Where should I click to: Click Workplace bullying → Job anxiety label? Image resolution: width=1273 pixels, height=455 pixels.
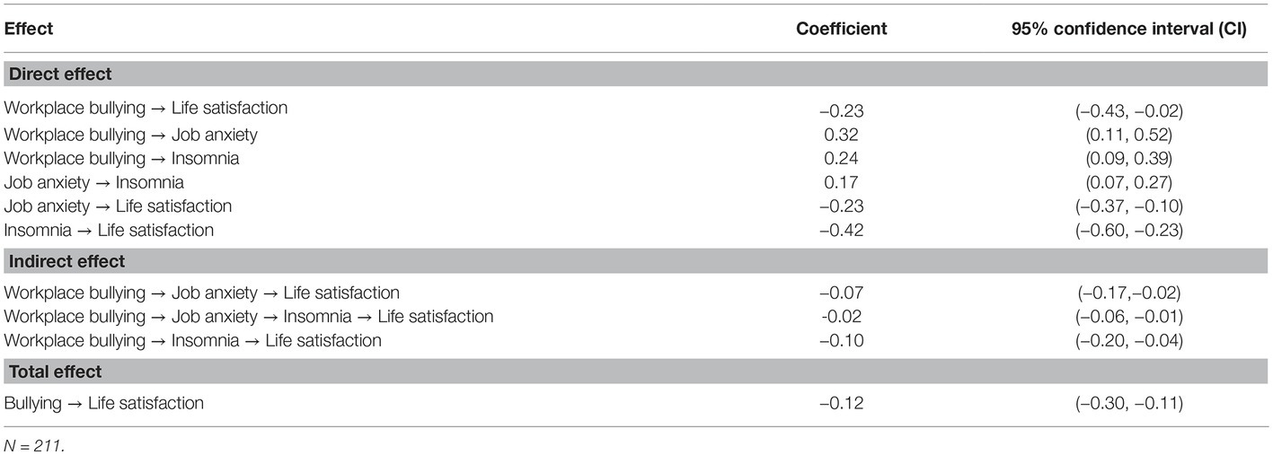pyautogui.click(x=131, y=135)
